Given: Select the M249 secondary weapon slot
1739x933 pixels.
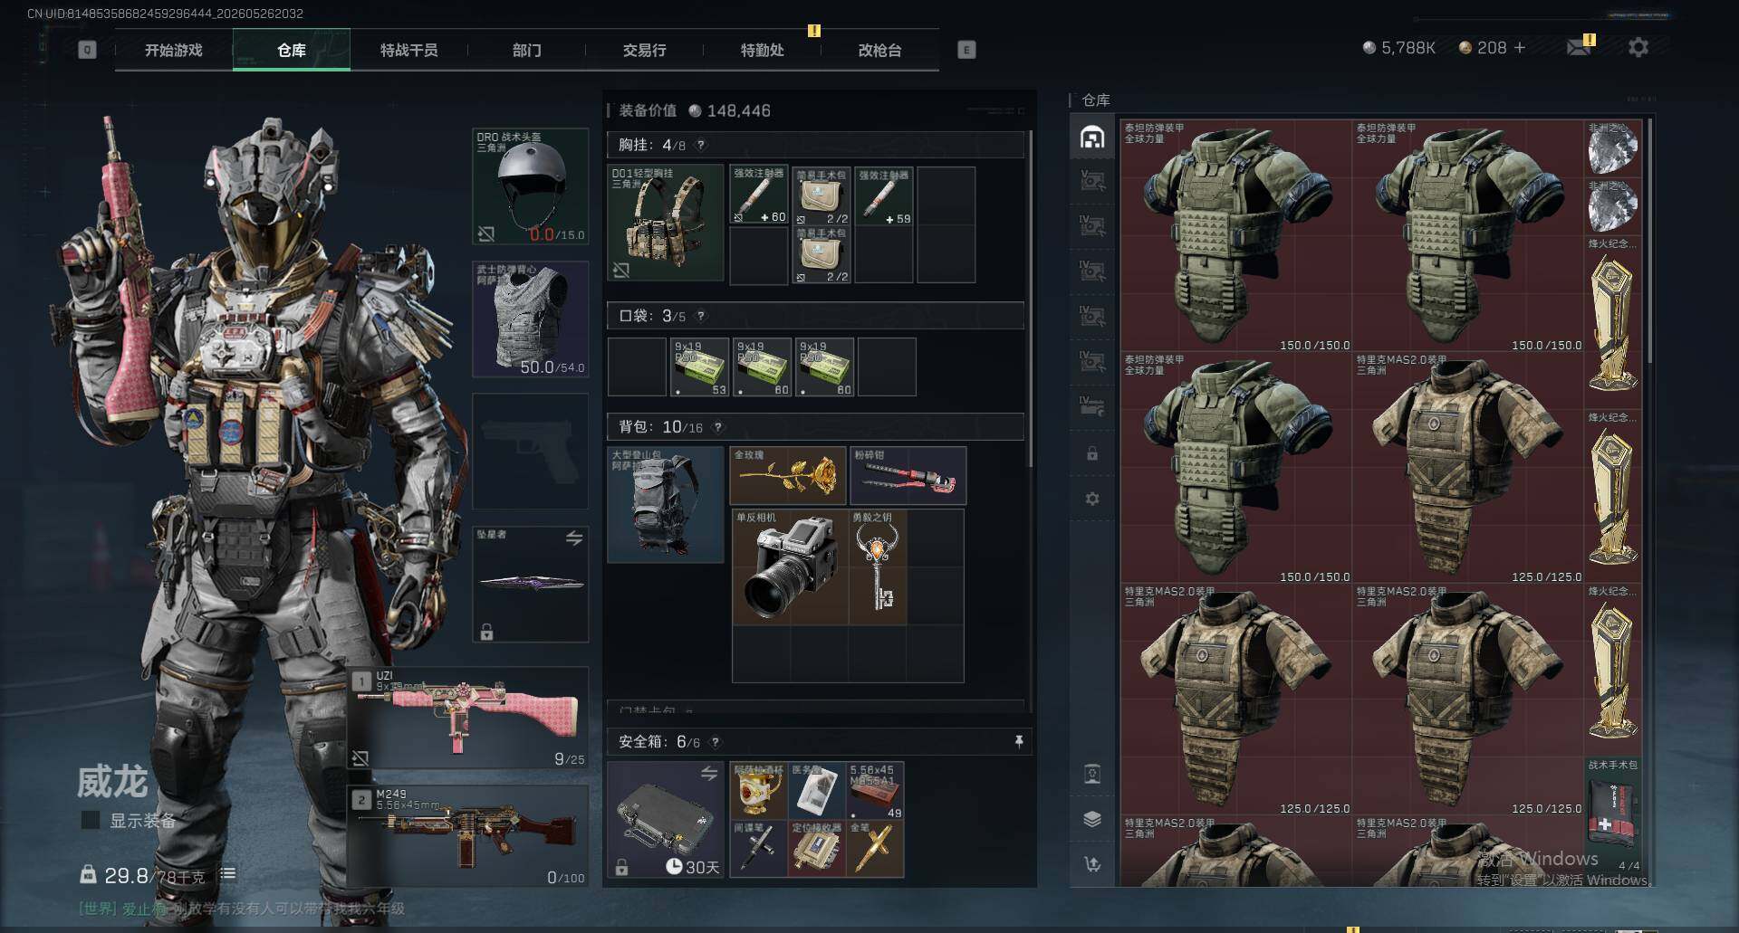Looking at the screenshot, I should click(x=468, y=835).
